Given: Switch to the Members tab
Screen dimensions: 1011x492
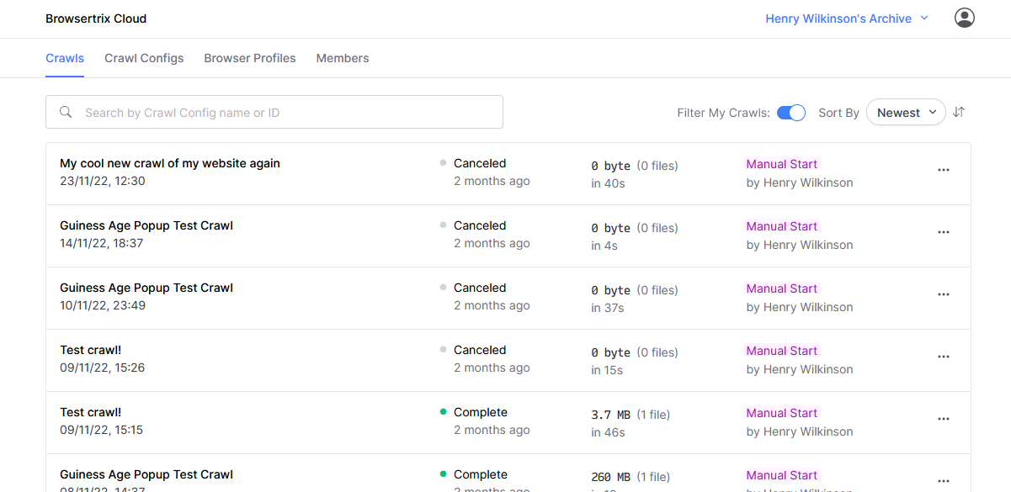Looking at the screenshot, I should tap(343, 57).
